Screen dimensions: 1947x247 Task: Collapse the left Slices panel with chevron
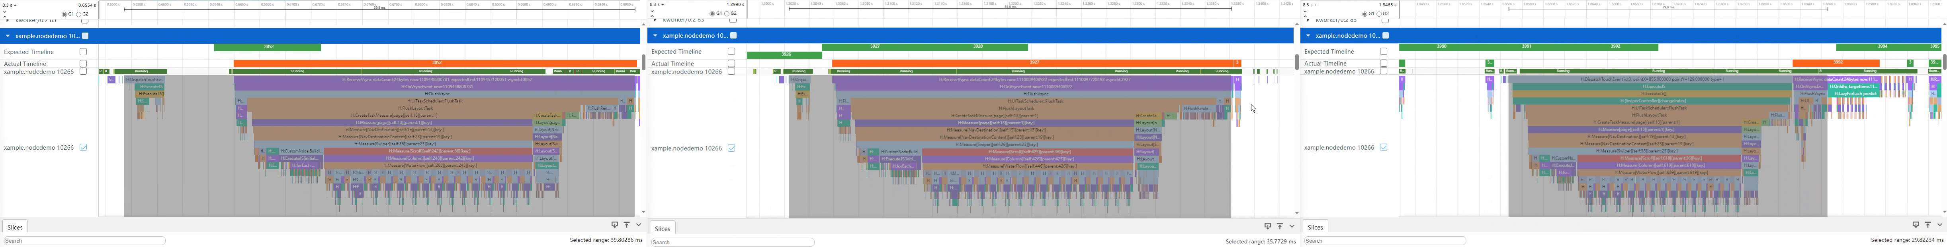pyautogui.click(x=639, y=224)
